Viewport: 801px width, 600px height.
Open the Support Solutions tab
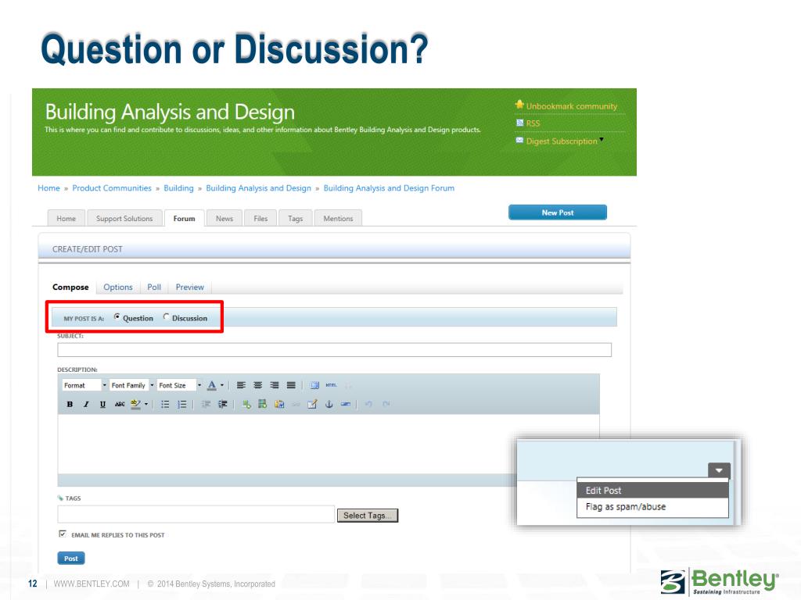pyautogui.click(x=124, y=218)
